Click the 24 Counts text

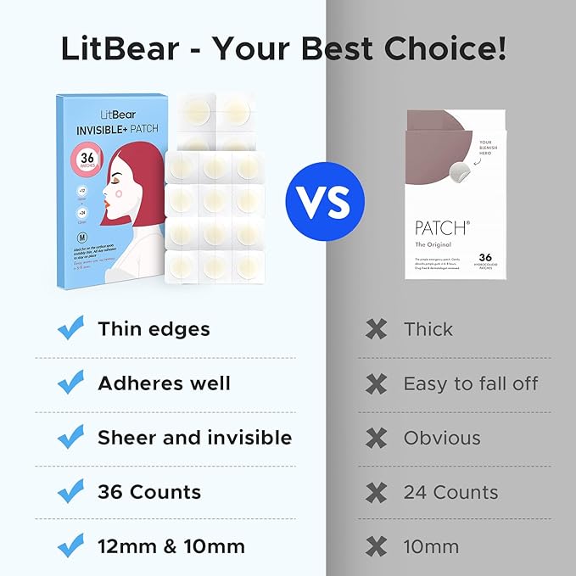click(450, 492)
